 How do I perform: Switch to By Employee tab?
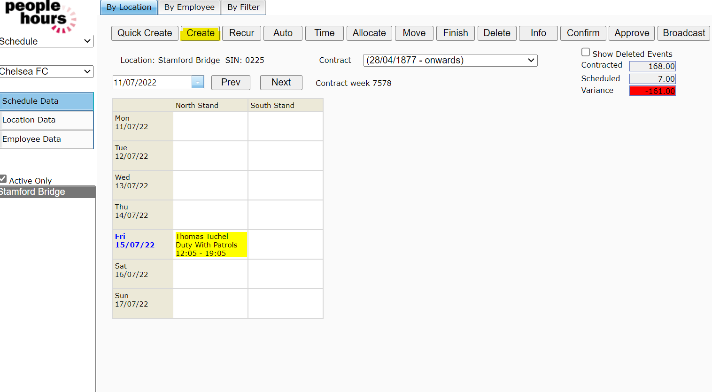click(x=189, y=7)
